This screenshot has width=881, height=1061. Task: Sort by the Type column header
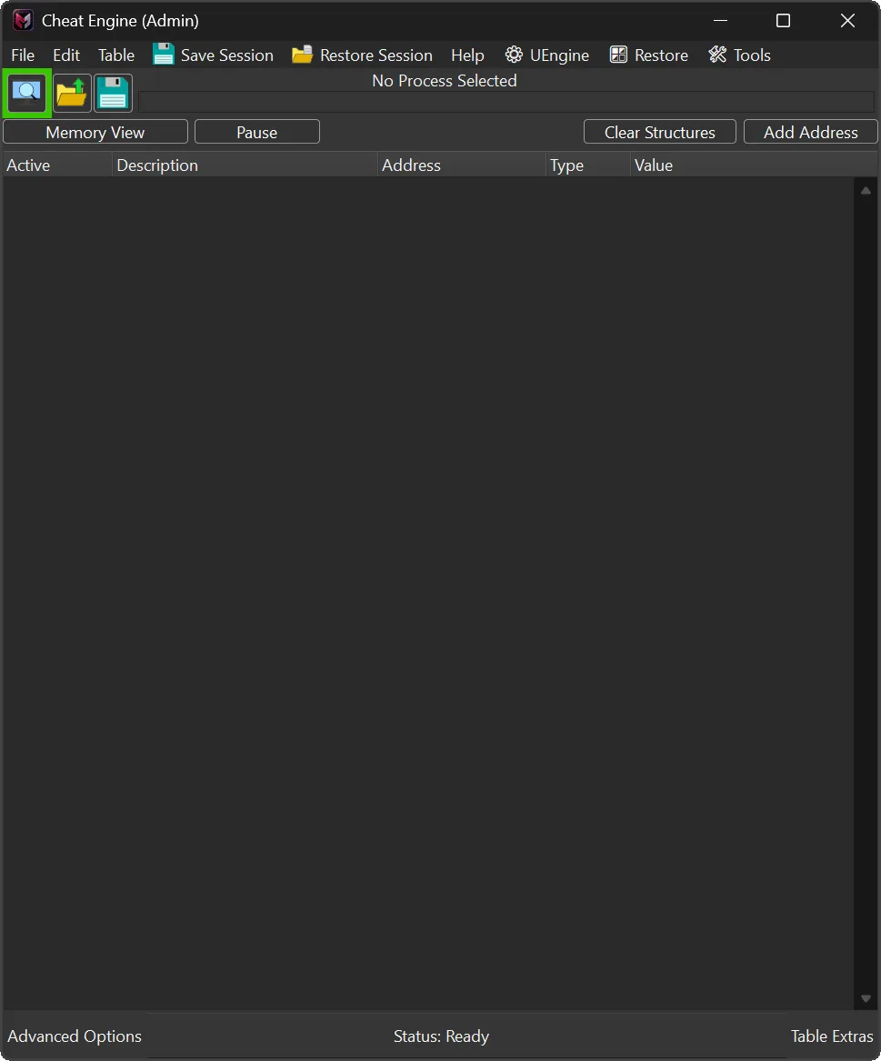(x=588, y=165)
